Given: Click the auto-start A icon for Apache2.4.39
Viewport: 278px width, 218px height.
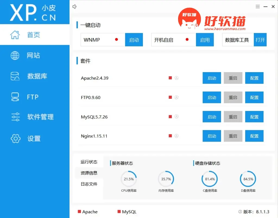Looking at the screenshot, I should click(176, 78).
